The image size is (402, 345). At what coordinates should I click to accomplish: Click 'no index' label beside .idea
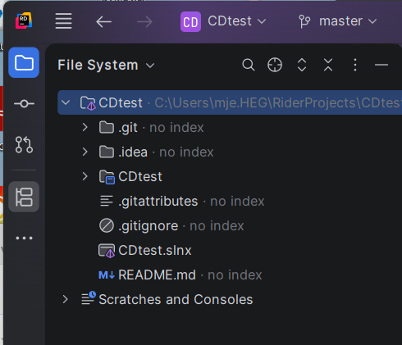186,152
